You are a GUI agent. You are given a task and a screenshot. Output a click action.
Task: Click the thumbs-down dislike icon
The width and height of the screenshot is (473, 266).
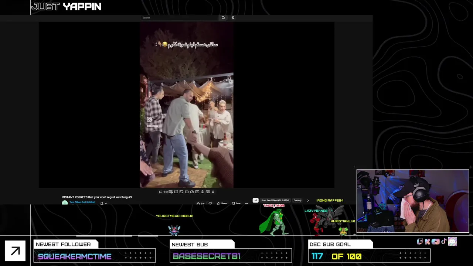(210, 204)
